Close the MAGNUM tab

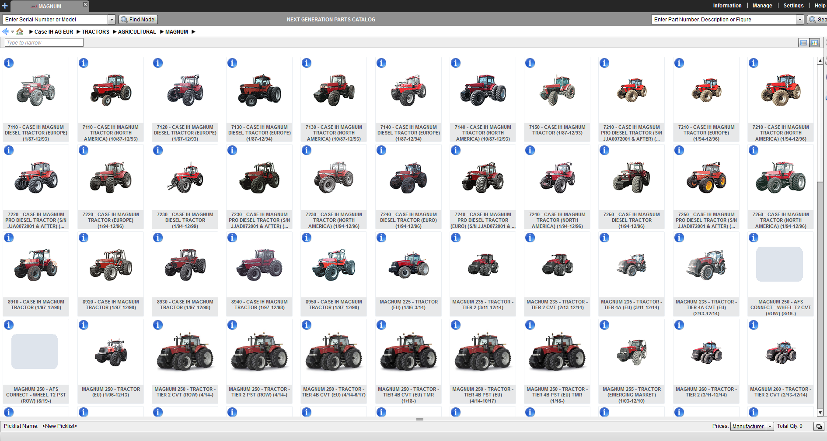(x=85, y=4)
